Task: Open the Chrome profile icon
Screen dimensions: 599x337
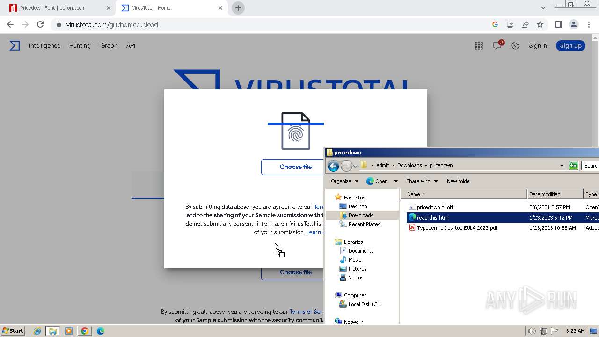Action: pos(573,24)
